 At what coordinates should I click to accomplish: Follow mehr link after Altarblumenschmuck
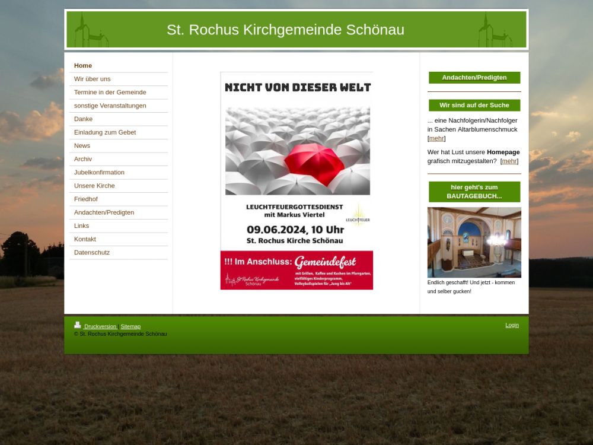click(436, 138)
